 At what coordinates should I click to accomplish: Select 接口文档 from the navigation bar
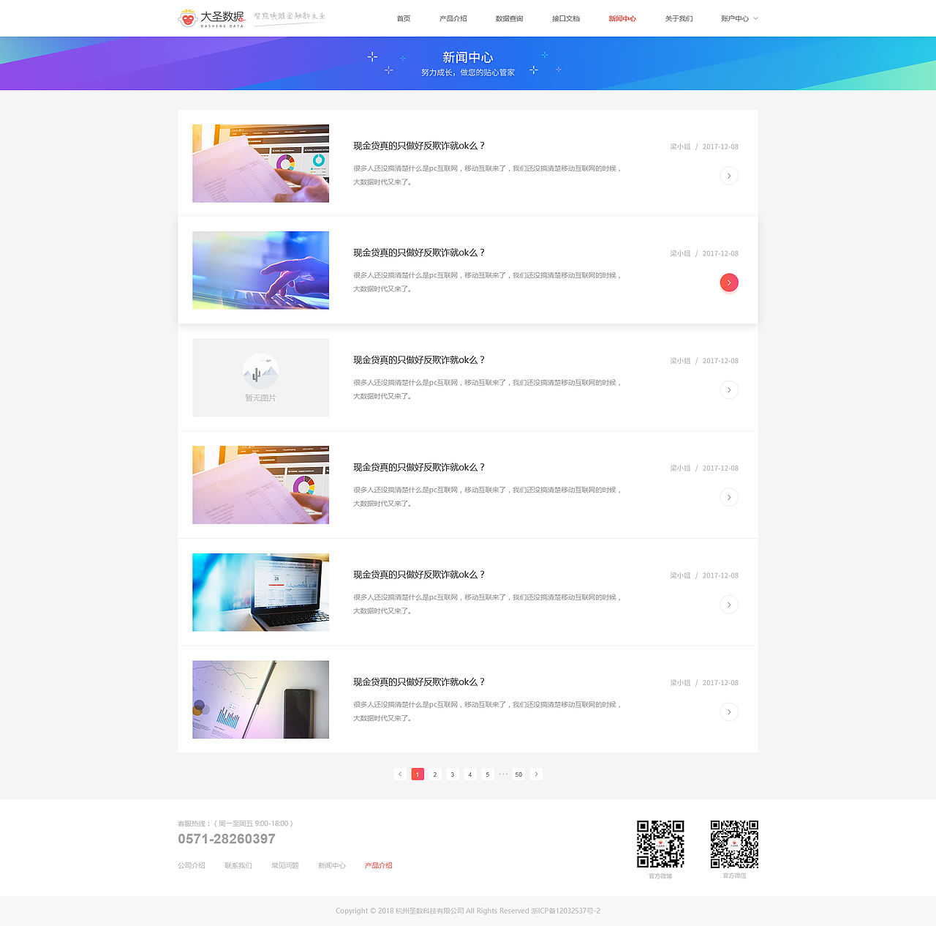(x=565, y=18)
